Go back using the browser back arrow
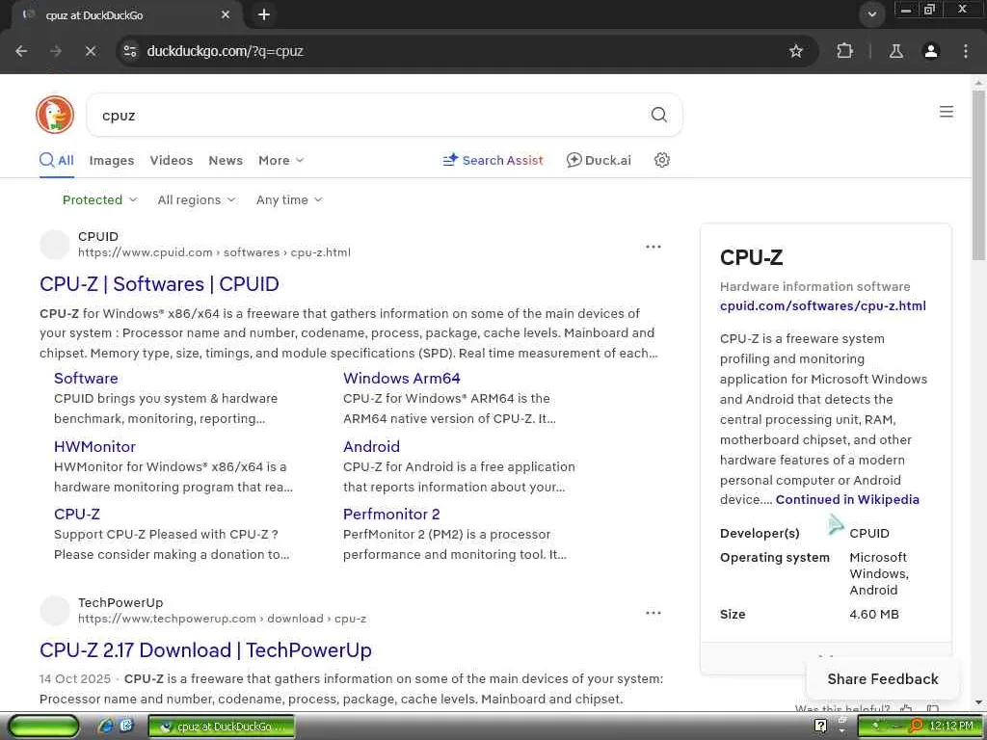The image size is (987, 740). (21, 51)
